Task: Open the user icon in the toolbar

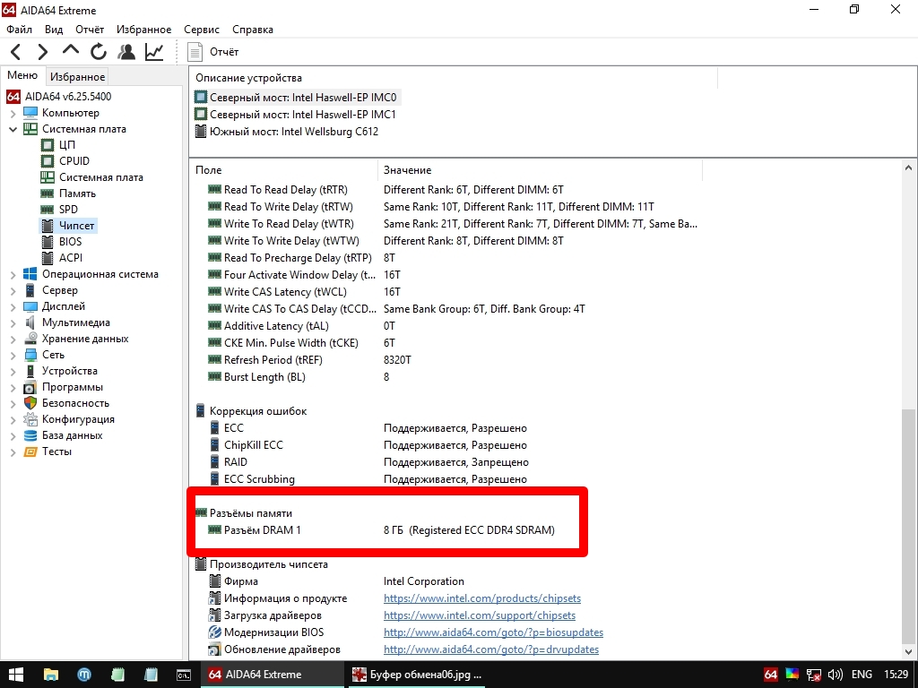Action: click(126, 52)
